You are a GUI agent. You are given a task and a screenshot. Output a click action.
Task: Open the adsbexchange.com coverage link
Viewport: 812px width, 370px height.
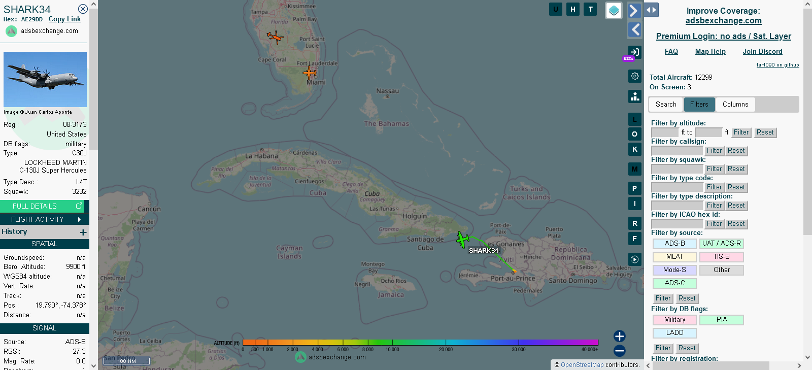tap(723, 21)
